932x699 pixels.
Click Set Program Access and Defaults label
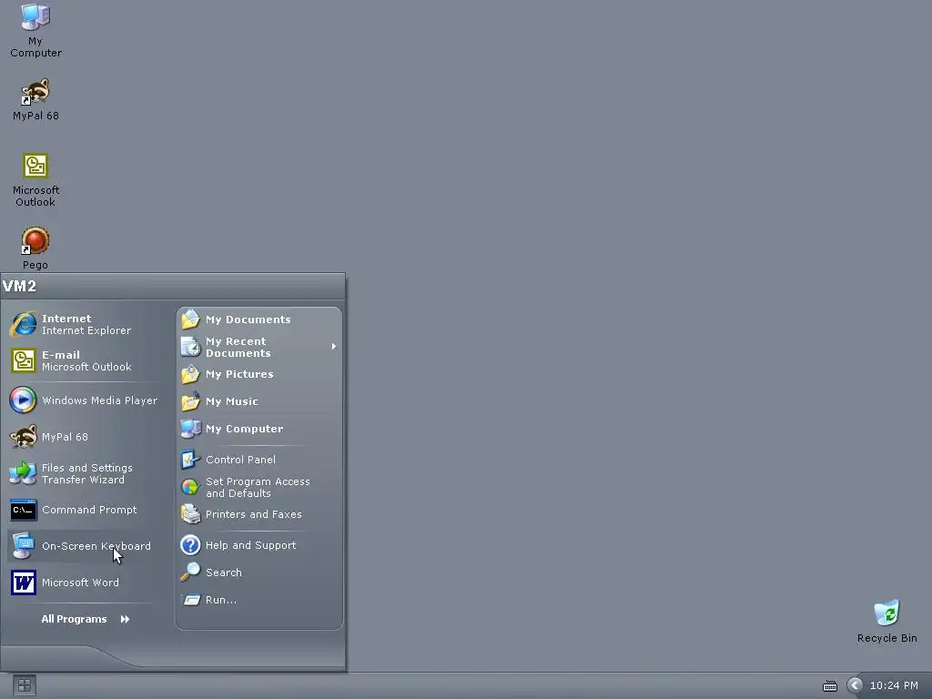pyautogui.click(x=258, y=488)
